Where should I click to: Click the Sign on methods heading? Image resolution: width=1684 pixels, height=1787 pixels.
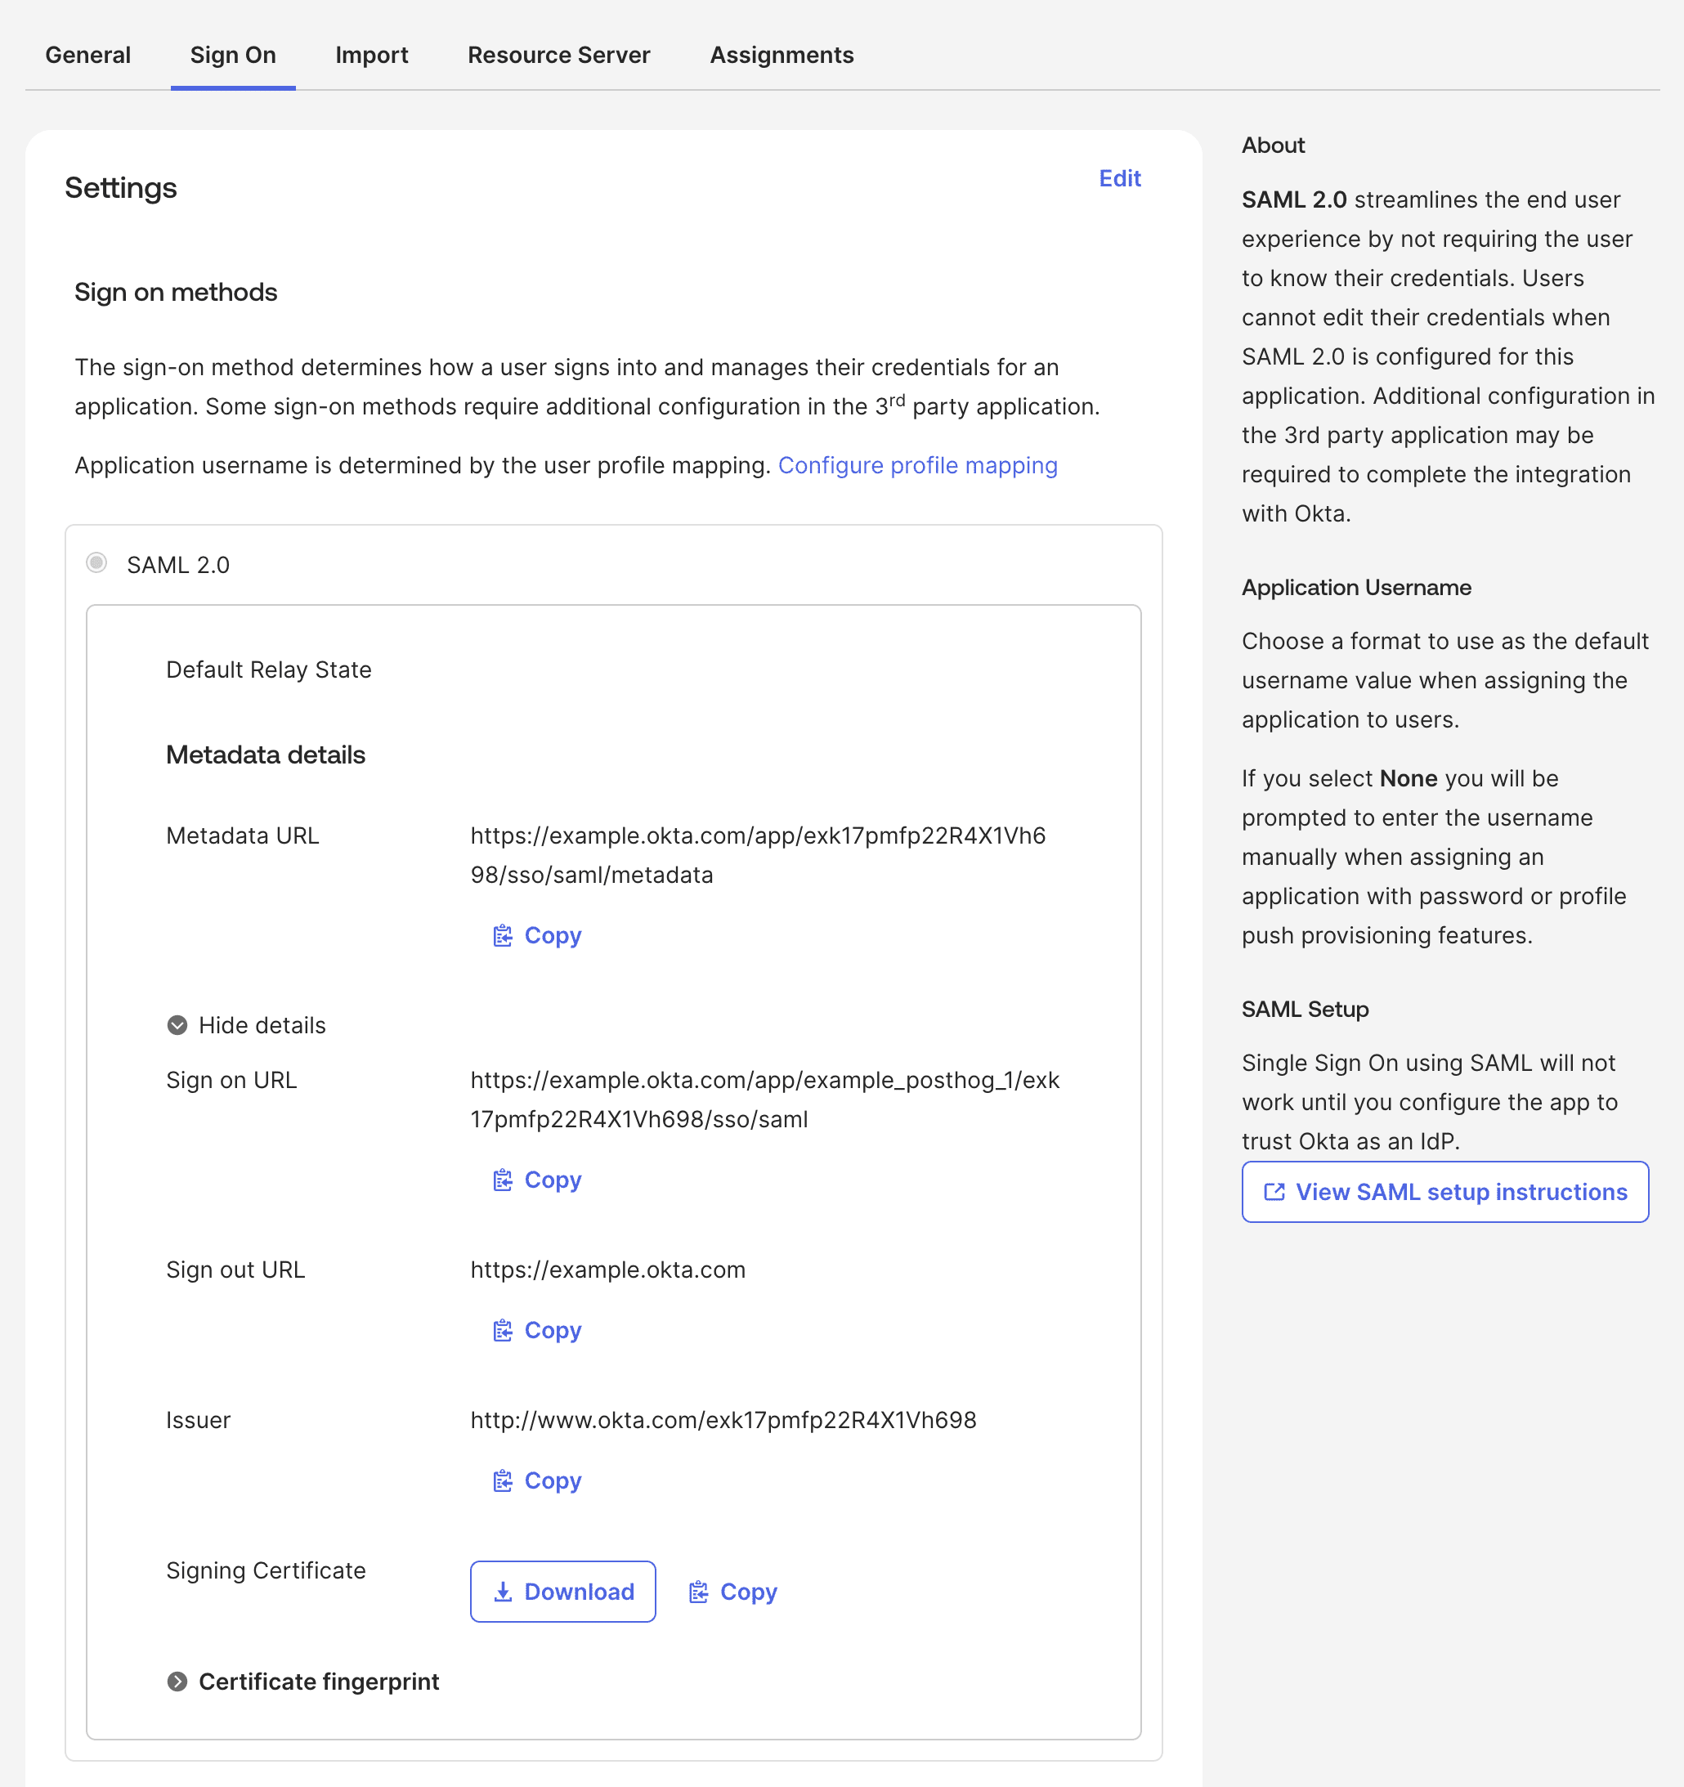[175, 292]
